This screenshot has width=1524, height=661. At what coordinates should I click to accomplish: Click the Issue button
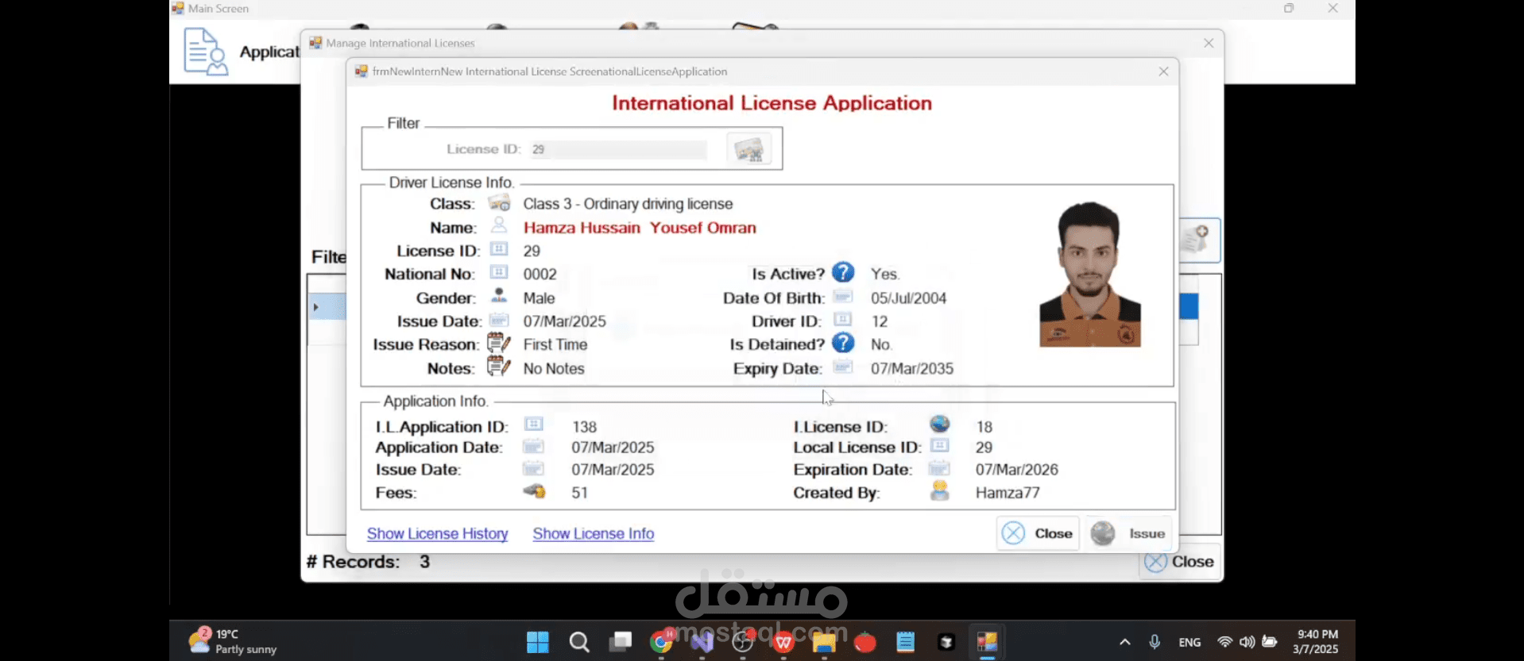pos(1129,533)
